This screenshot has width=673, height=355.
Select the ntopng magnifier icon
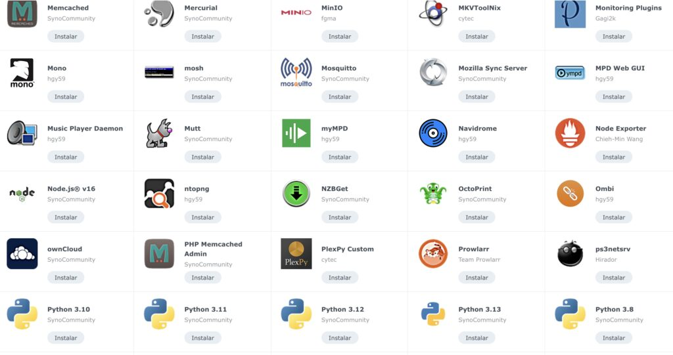[x=159, y=194]
